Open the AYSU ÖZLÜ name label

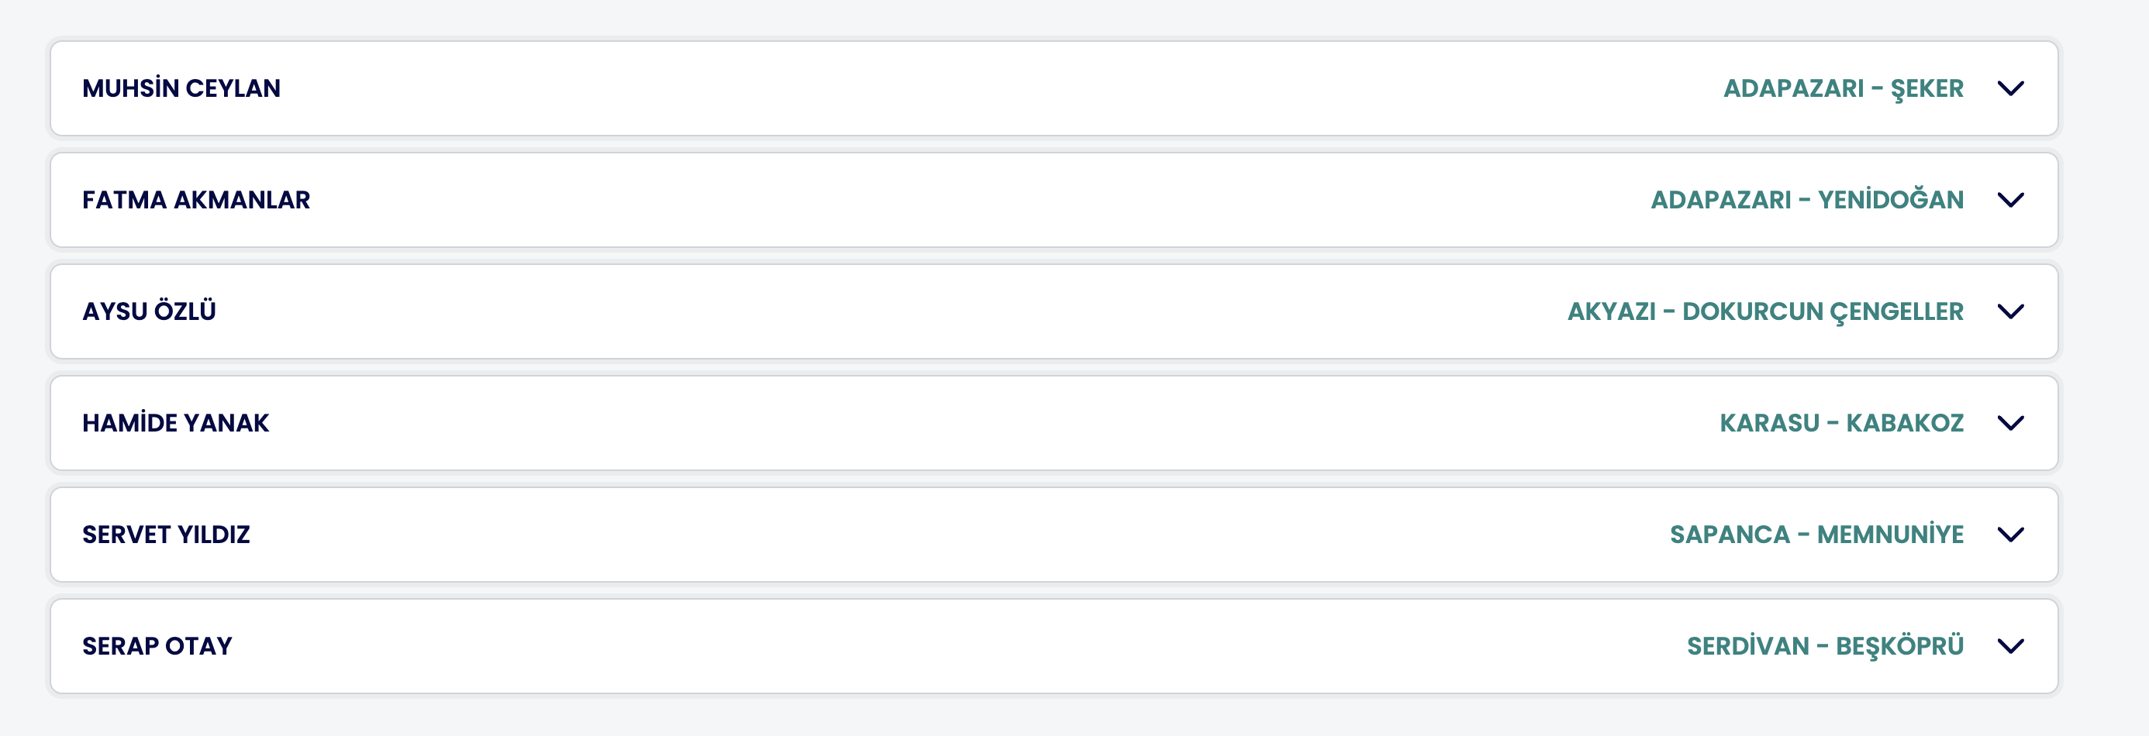coord(150,311)
